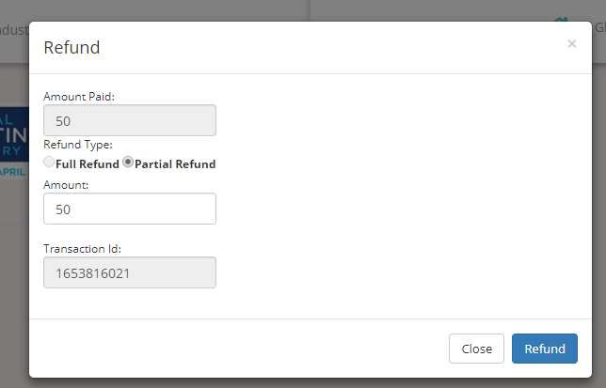Click the disabled Amount Paid field
606x388 pixels.
(130, 120)
